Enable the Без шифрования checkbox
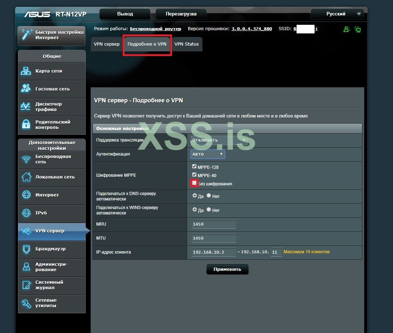Viewport: 393px width, 333px height. coord(194,183)
